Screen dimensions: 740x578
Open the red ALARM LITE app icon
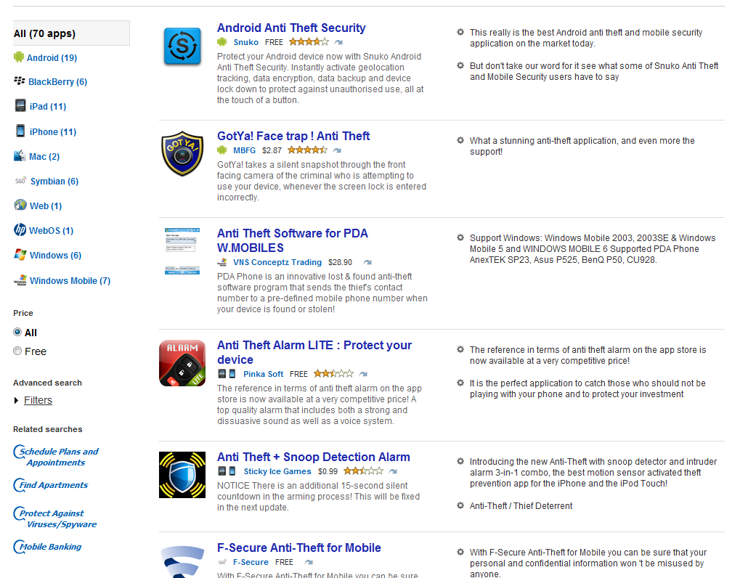[182, 363]
